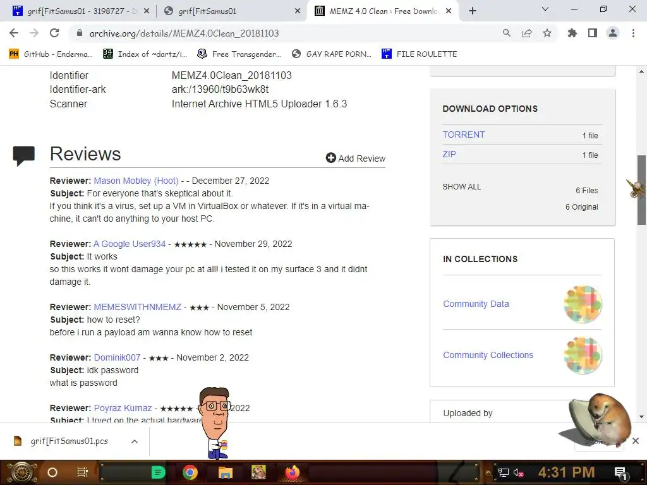Screen dimensions: 647x485
Task: Open reviewer A Google User934 profile
Action: coord(130,244)
